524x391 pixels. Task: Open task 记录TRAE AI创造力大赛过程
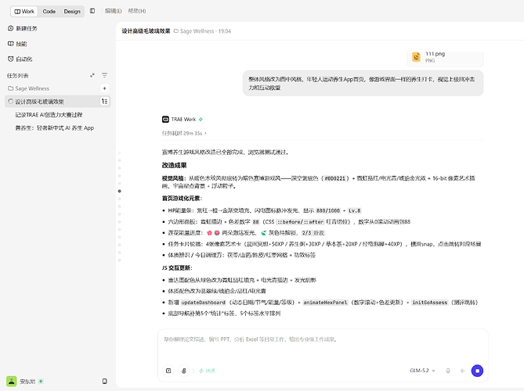(x=49, y=115)
